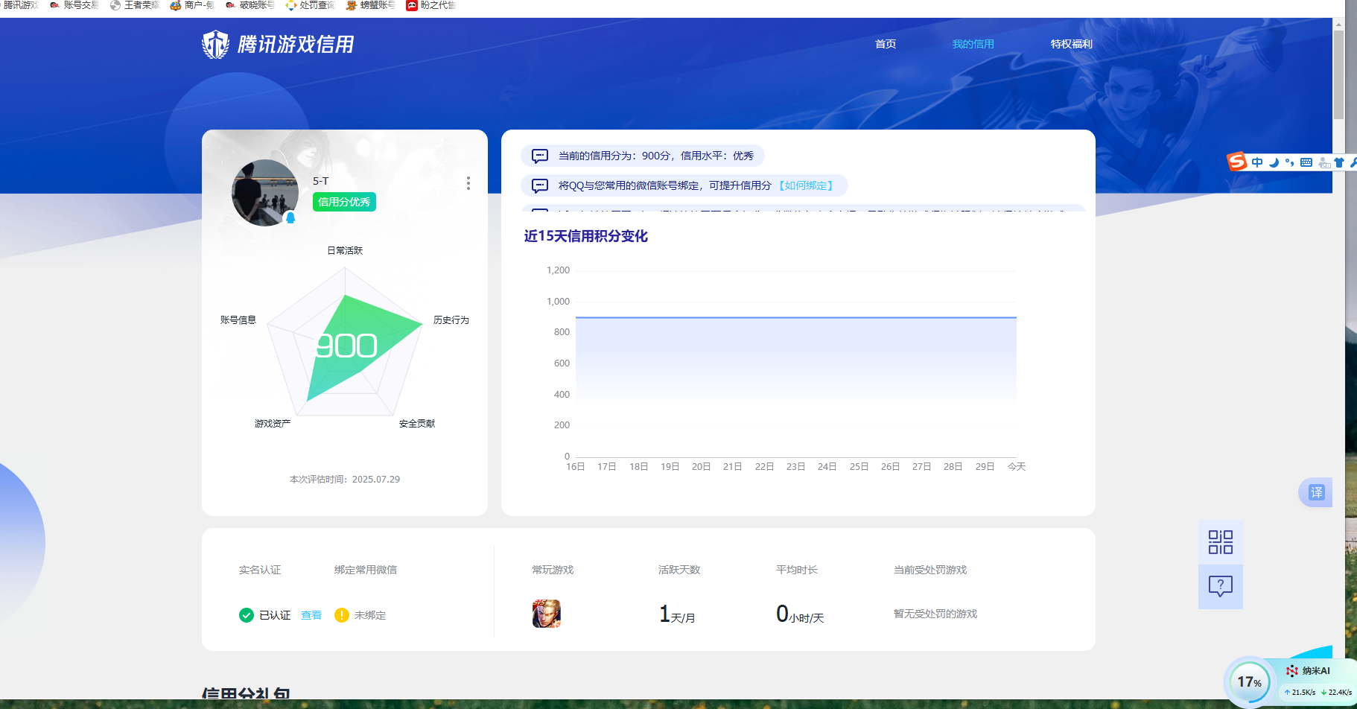
Task: Open the 特权福利 navigation tab
Action: [x=1071, y=44]
